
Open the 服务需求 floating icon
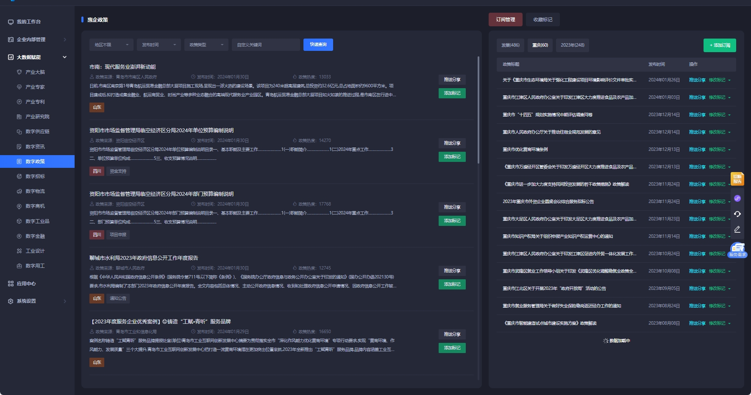click(x=737, y=250)
